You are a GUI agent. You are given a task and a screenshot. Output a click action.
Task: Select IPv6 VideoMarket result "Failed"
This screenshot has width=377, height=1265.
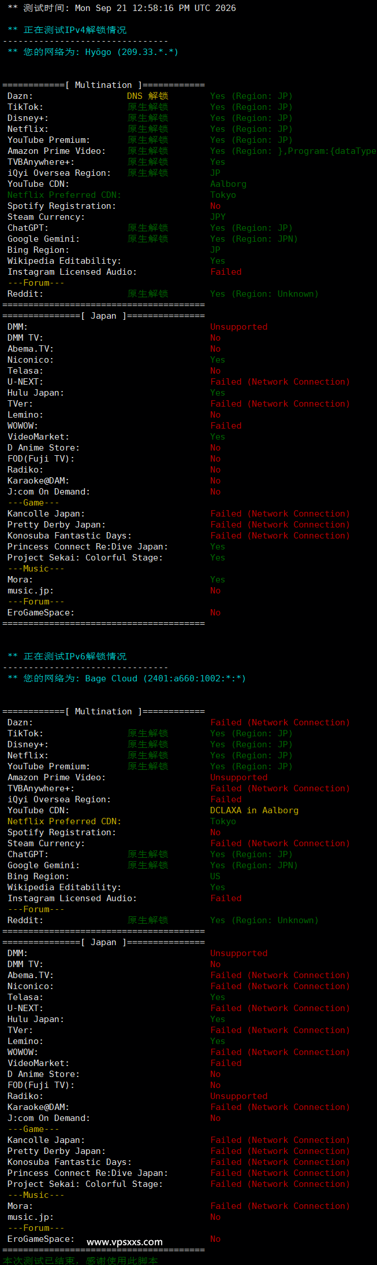click(x=226, y=1063)
